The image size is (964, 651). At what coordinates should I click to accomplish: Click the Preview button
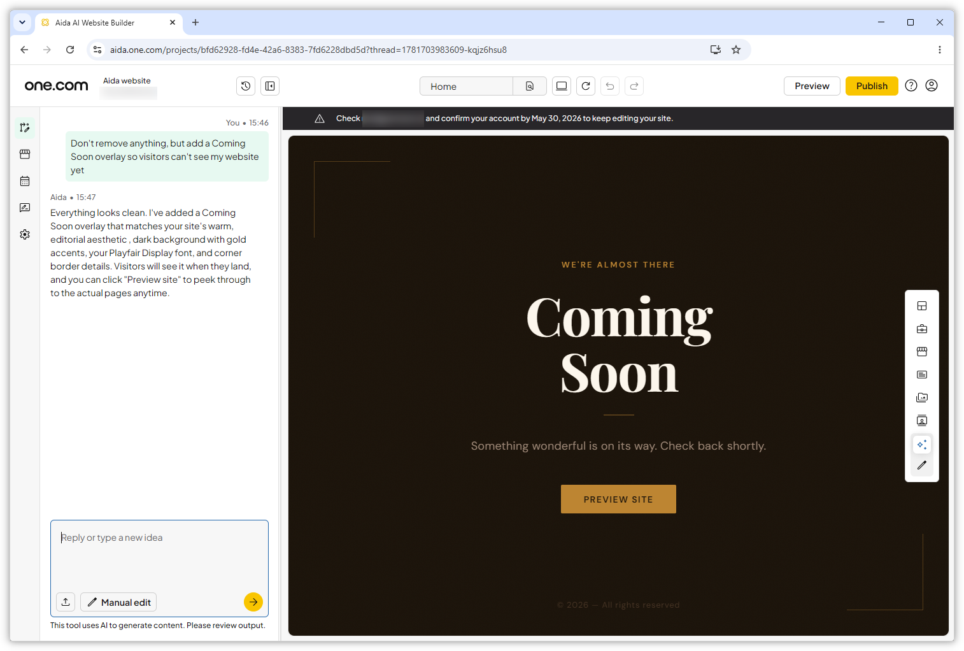pos(812,86)
